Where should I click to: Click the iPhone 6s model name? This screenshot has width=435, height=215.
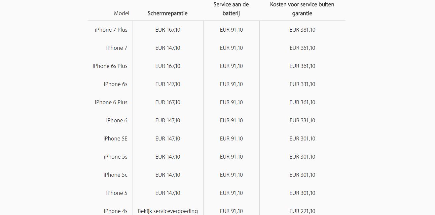[116, 84]
